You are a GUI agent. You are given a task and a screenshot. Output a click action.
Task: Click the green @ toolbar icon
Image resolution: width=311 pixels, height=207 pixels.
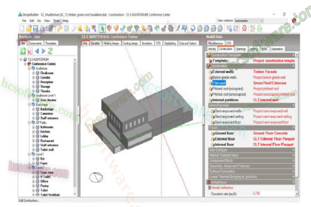[x=260, y=28]
